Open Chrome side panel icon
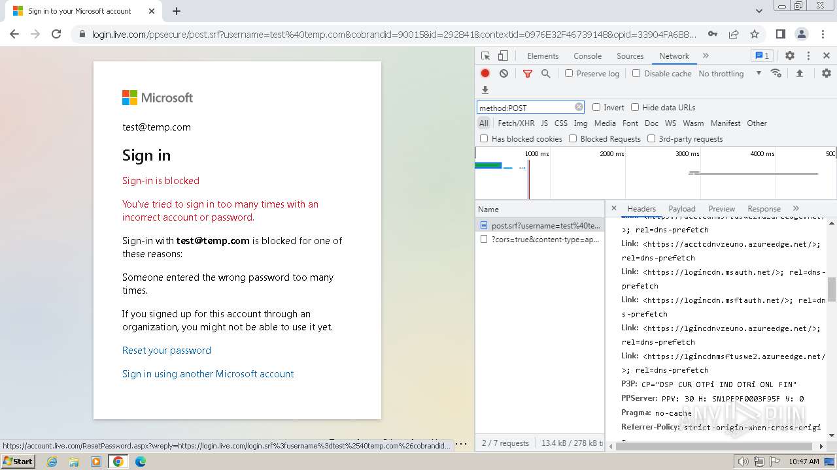Viewport: 837px width, 470px height. click(780, 34)
